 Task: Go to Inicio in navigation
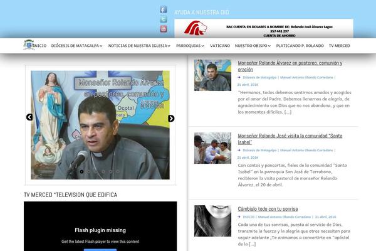(40, 46)
